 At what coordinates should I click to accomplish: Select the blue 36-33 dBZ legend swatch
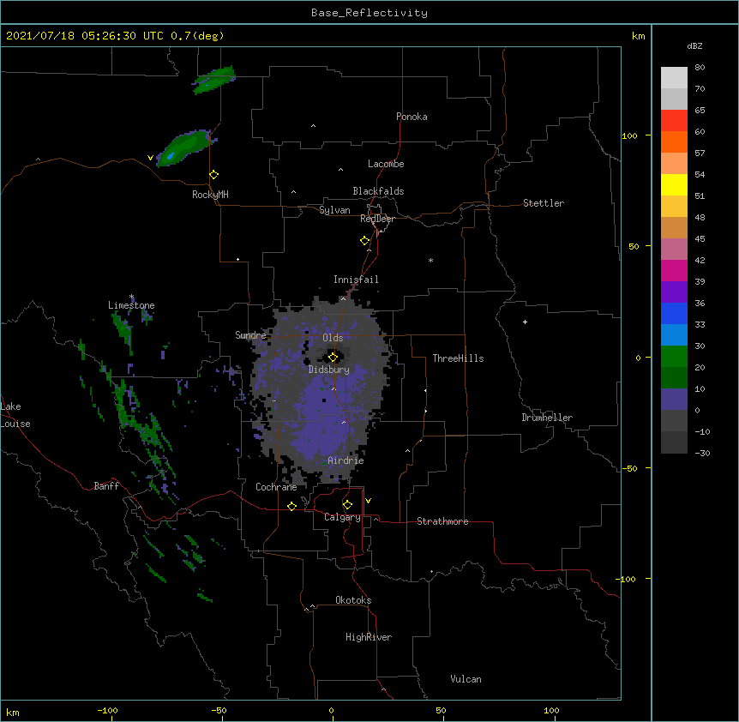tap(674, 313)
